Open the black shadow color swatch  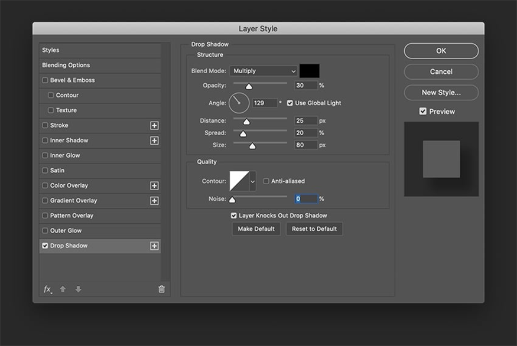tap(309, 71)
